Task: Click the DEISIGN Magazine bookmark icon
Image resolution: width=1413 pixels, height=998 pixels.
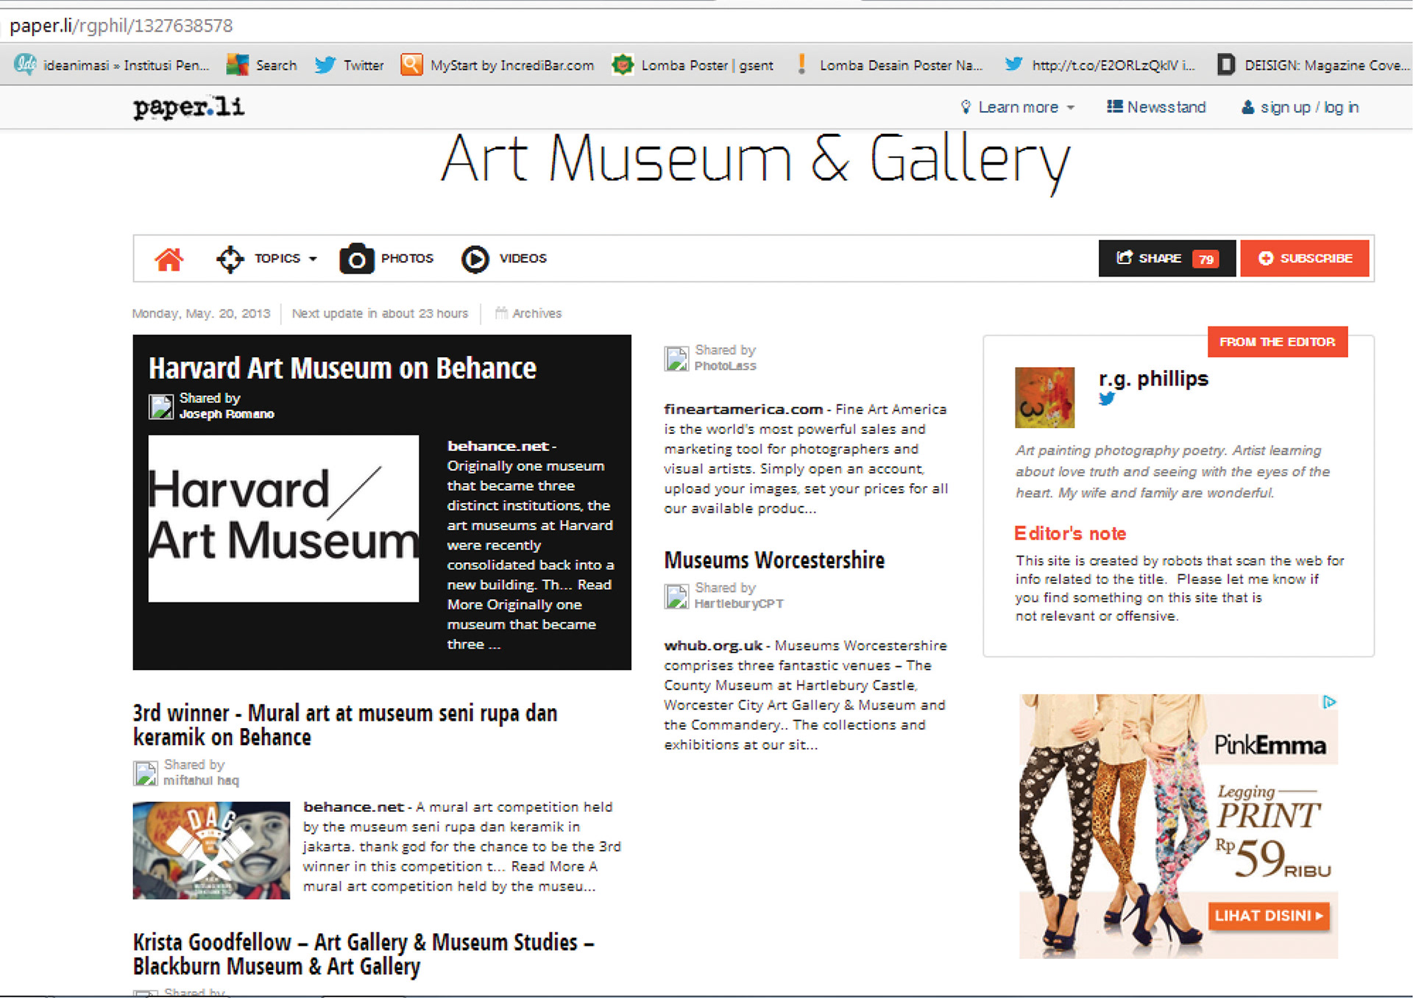Action: click(1225, 65)
